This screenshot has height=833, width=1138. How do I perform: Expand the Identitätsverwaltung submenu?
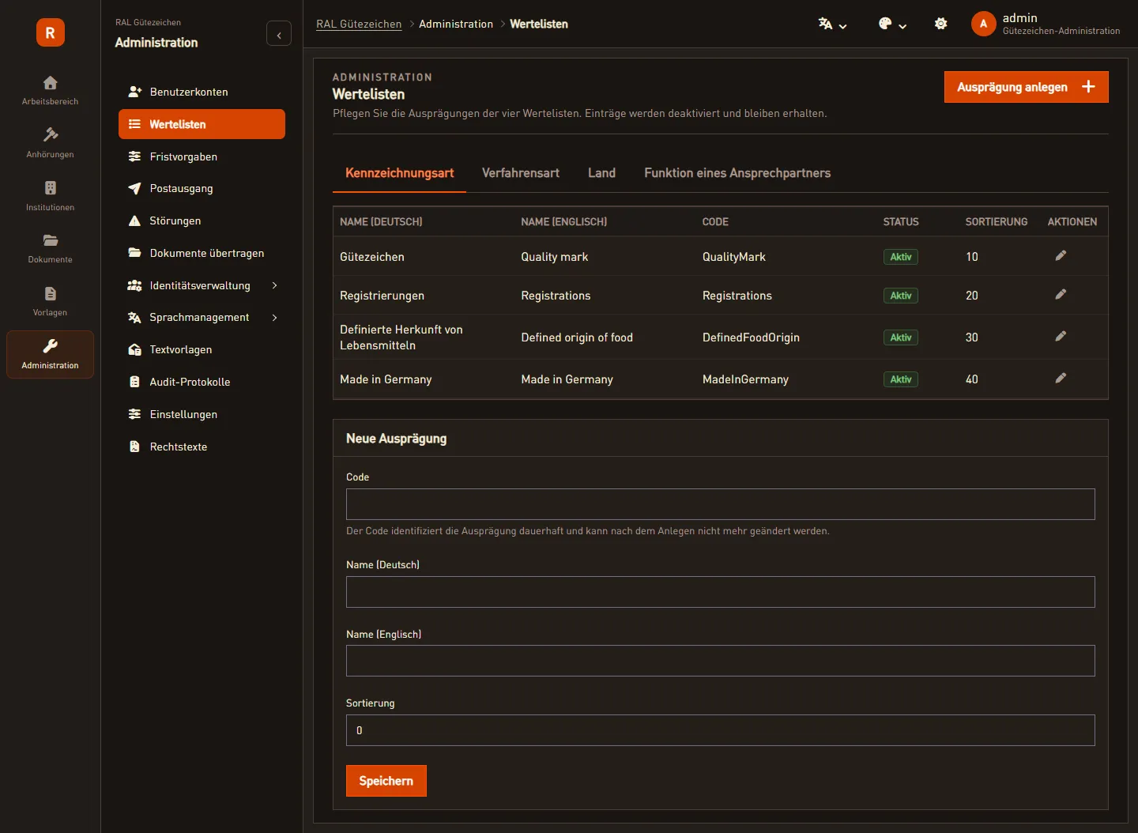coord(274,285)
